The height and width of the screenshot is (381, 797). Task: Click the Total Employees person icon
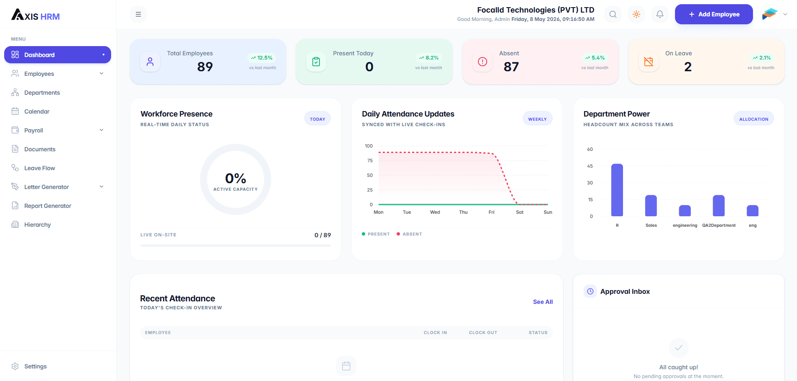coord(150,62)
